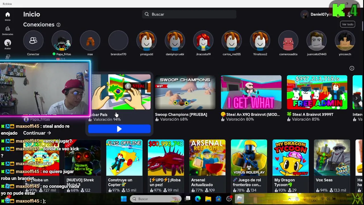Click Ver todo for connections
This screenshot has height=205, width=364.
pos(348,24)
